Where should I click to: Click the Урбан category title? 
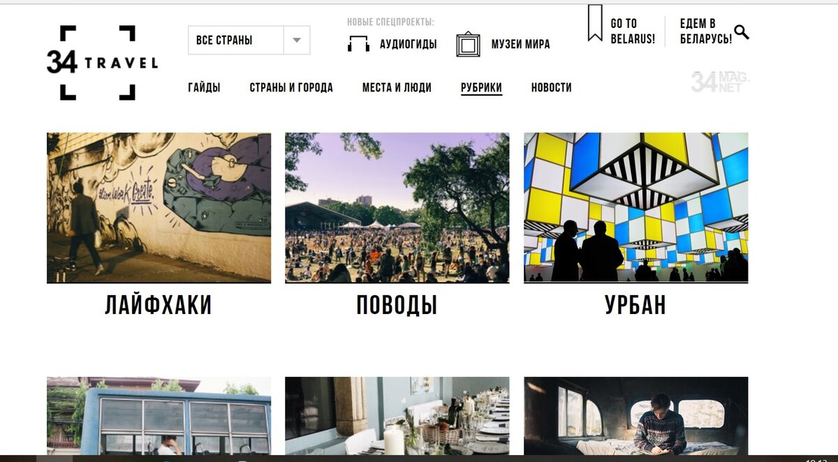635,305
